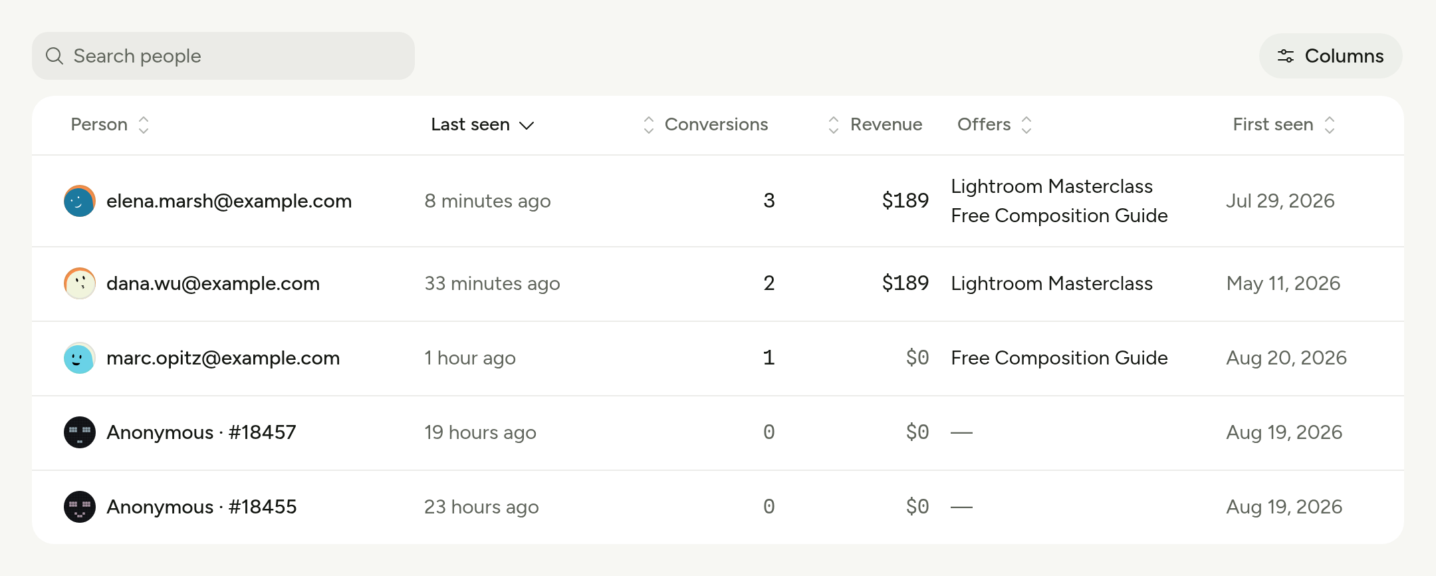Click the Lightroom Masterclass offer in elena.marsh's row
Screen dimensions: 1436x576
point(1052,186)
